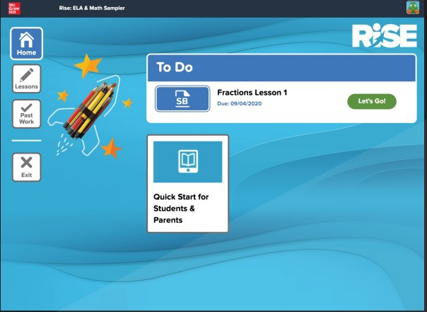Screen dimensions: 427x312
Task: Click the small star right of the rocket
Action: tap(127, 103)
